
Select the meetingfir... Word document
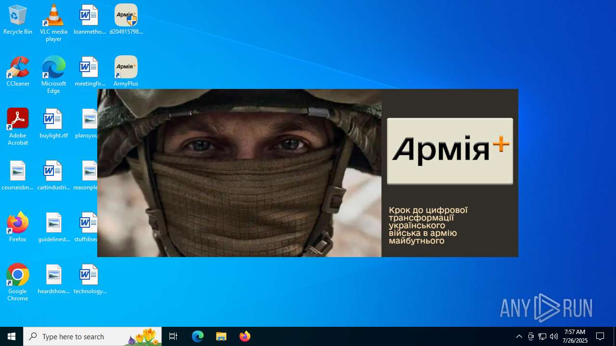click(89, 72)
